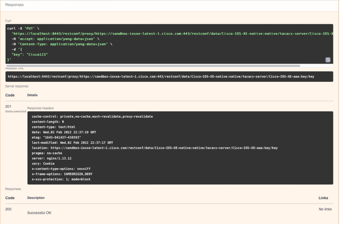Click the Request URL text box
The width and height of the screenshot is (340, 230).
point(169,77)
